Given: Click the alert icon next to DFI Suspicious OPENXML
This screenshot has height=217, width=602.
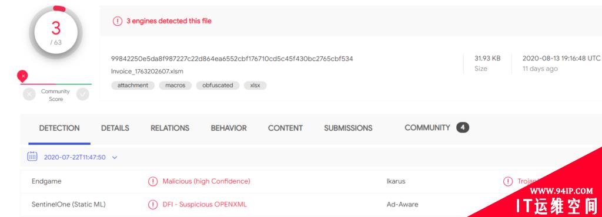Looking at the screenshot, I should click(x=153, y=204).
